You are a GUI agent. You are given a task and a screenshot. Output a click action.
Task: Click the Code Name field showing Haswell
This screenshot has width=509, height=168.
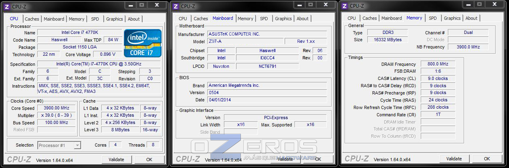(60, 40)
